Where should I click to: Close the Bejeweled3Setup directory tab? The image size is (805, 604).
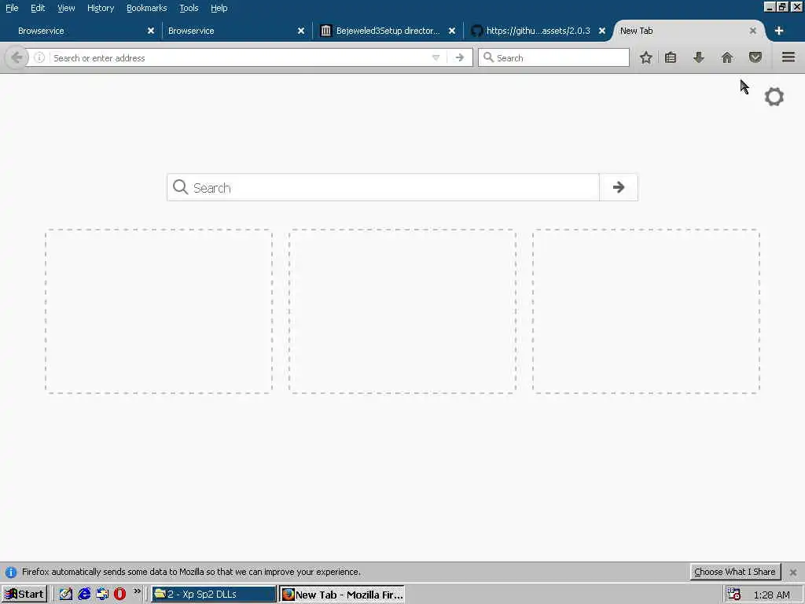[452, 31]
